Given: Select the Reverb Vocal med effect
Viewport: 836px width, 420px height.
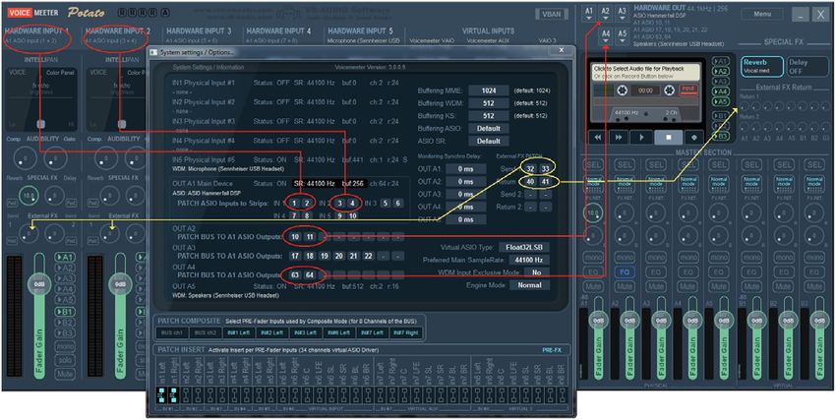Looking at the screenshot, I should [x=762, y=66].
